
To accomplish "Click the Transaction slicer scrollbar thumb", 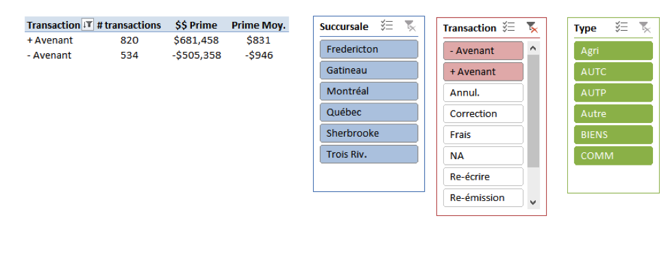I will pos(534,111).
